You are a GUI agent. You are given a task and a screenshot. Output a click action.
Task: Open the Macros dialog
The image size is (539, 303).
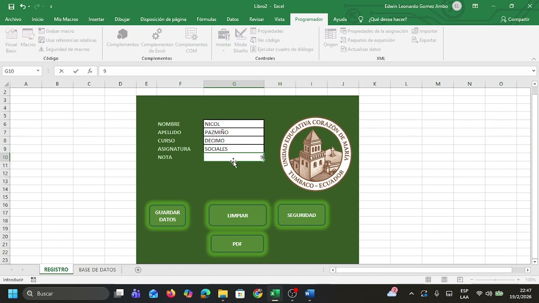(x=28, y=38)
